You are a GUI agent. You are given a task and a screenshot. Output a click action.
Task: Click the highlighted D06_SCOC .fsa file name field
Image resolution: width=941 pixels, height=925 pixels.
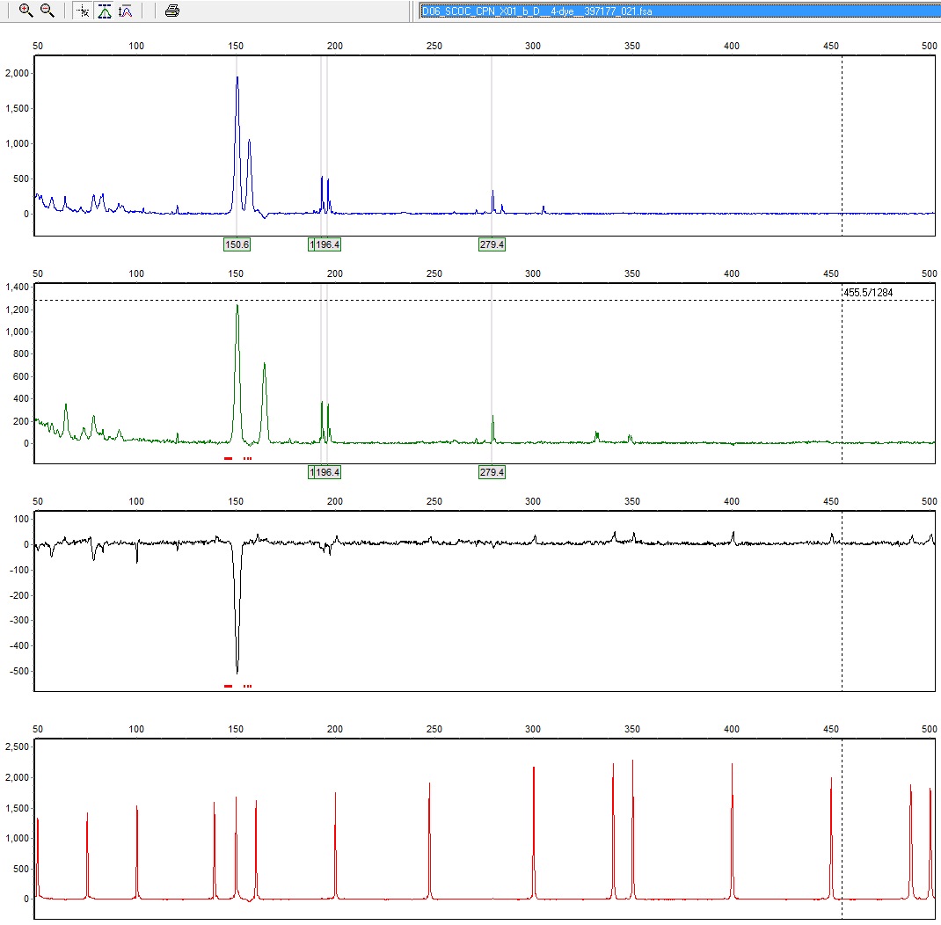click(x=677, y=11)
